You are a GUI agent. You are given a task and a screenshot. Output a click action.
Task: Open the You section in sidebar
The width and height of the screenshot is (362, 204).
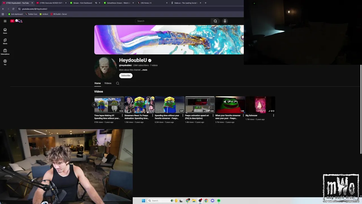point(5,62)
